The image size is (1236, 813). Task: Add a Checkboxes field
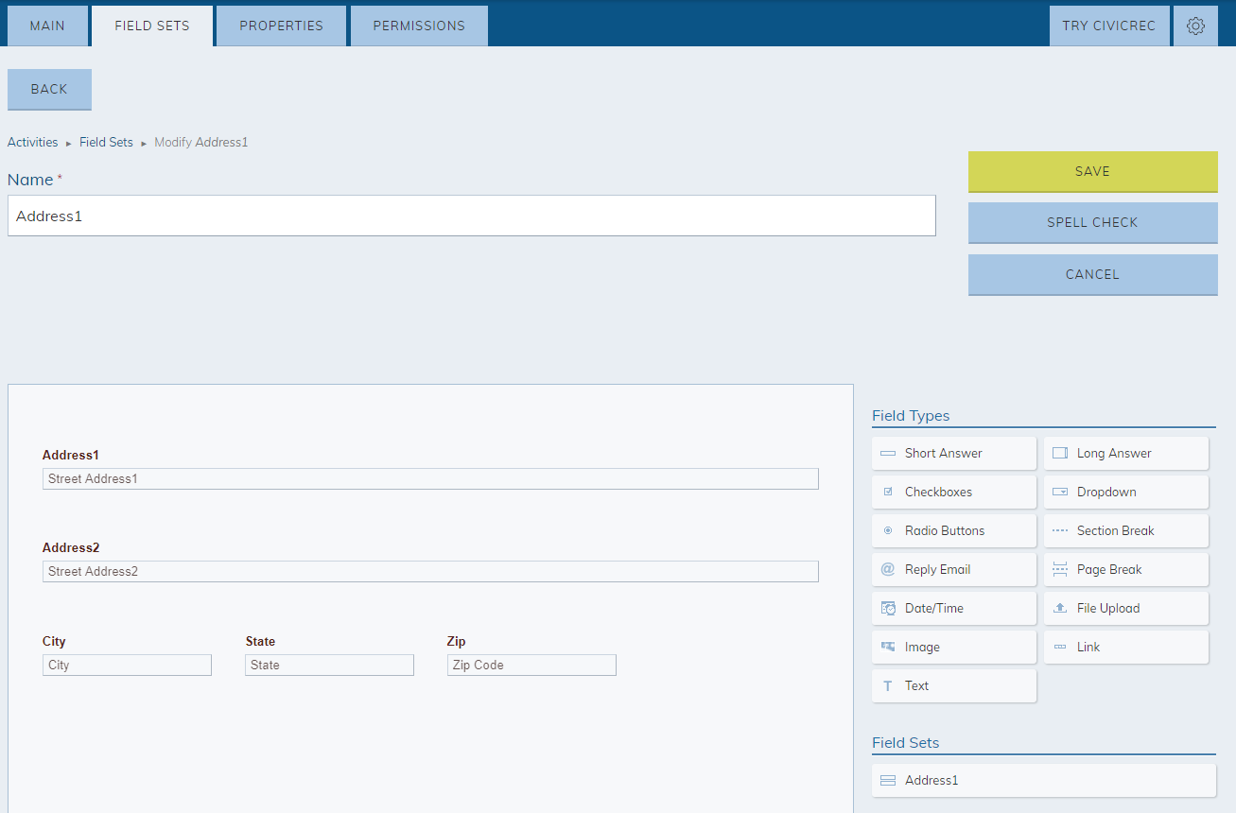point(954,493)
